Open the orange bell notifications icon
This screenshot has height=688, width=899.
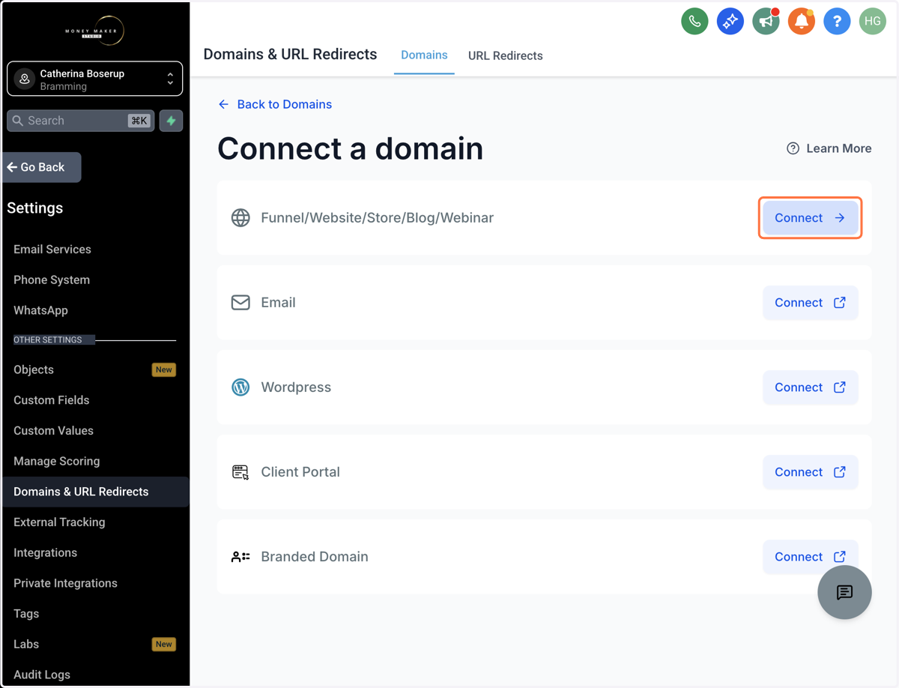coord(801,22)
